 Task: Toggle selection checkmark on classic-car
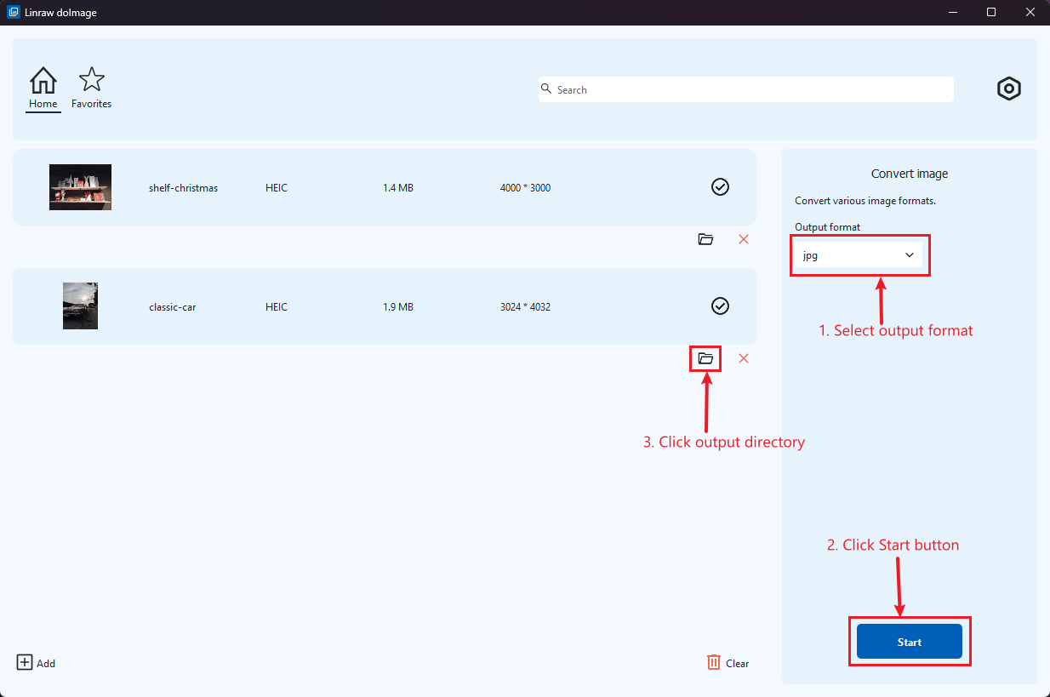[720, 306]
